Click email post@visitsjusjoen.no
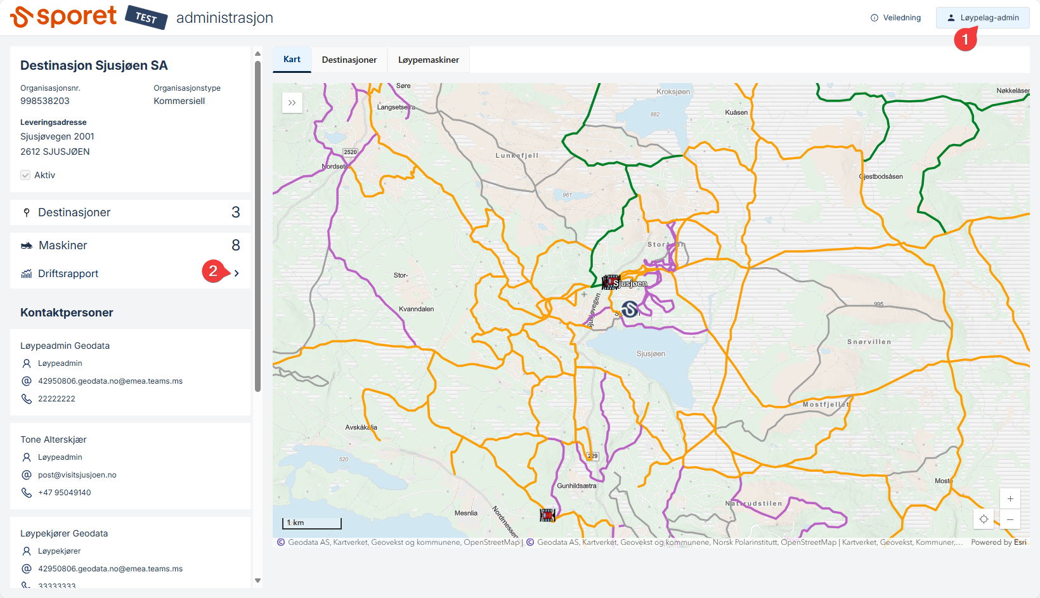1040x598 pixels. tap(77, 475)
